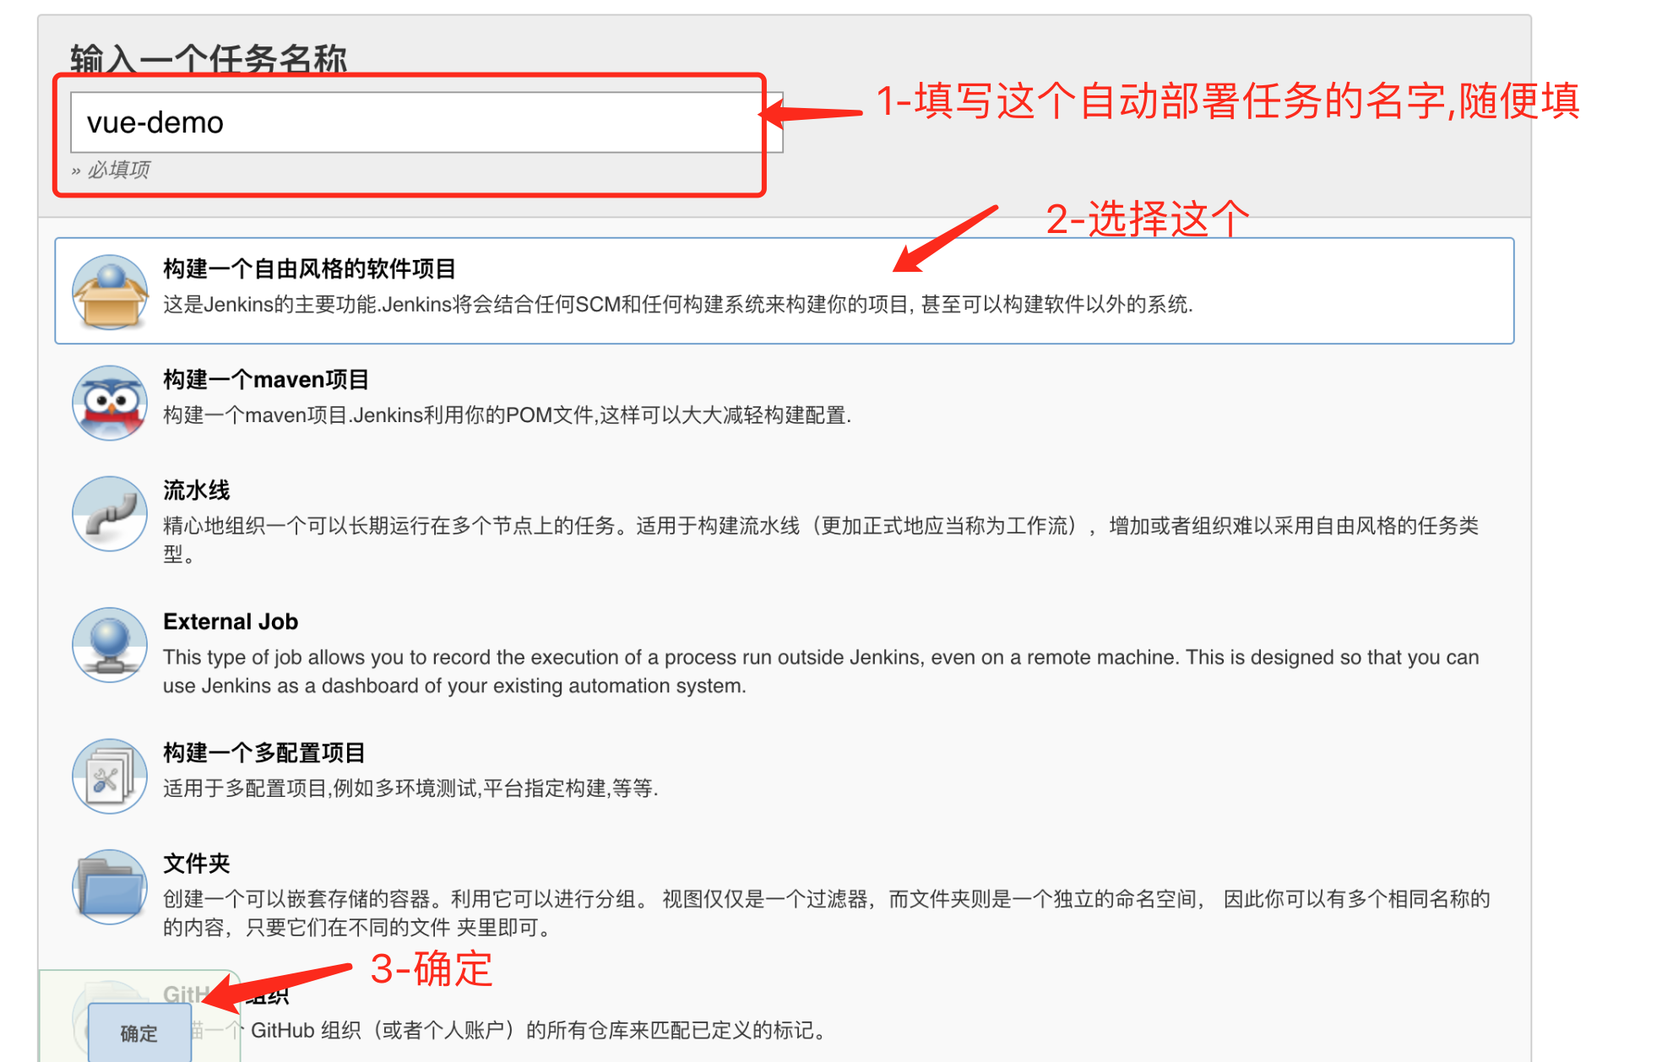Choose the 构建一个maven项目 title
This screenshot has width=1662, height=1062.
coord(266,379)
